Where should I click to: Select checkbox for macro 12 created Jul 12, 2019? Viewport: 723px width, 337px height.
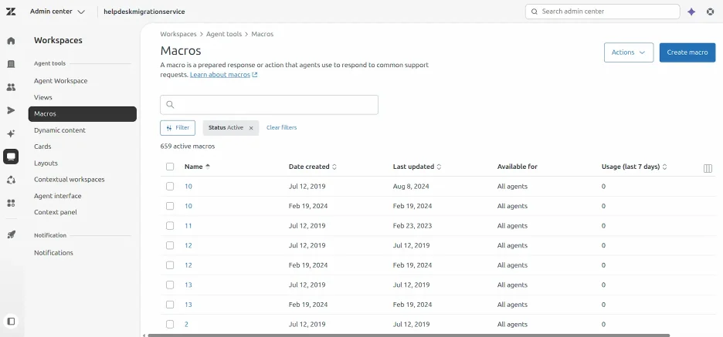point(170,245)
